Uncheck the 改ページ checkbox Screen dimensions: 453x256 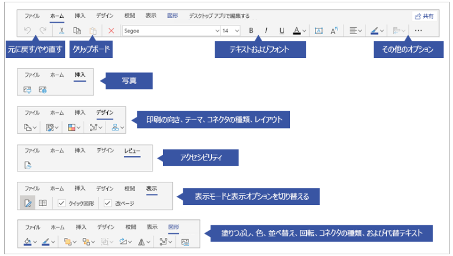point(108,203)
